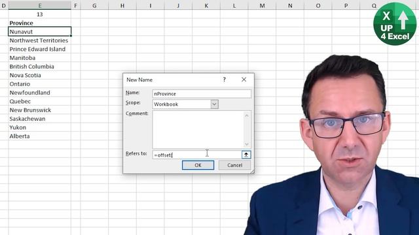Screen dimensions: 419x235
Task: Select column K header
Action: (x=206, y=6)
